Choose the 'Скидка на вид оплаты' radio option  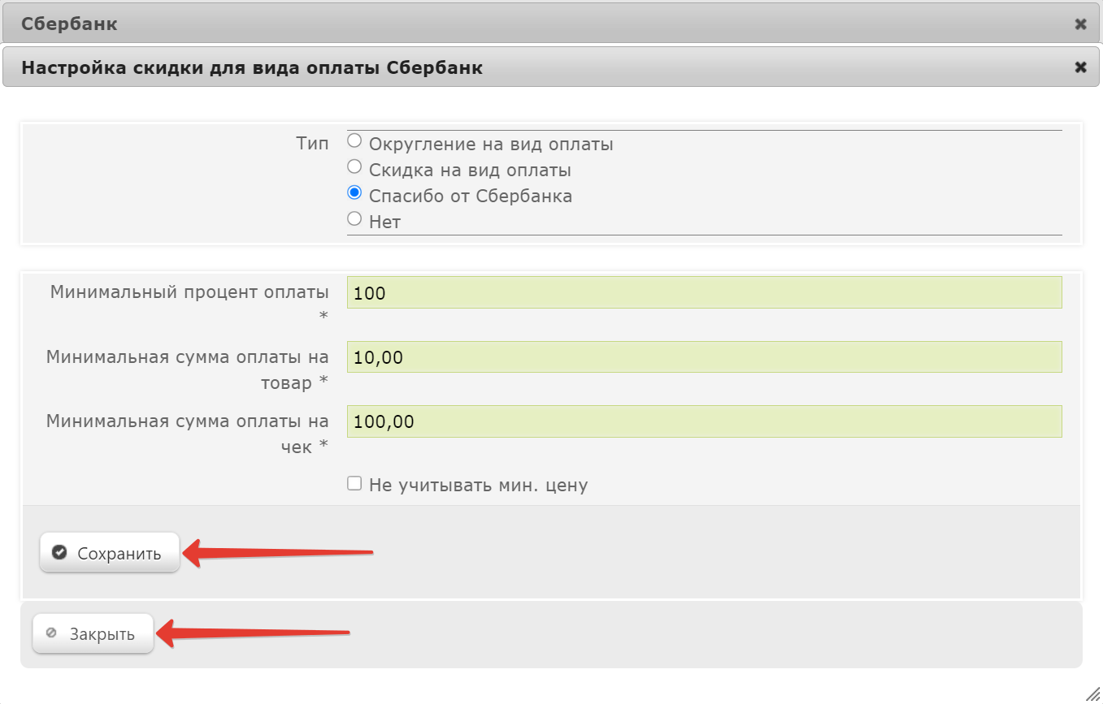click(354, 167)
